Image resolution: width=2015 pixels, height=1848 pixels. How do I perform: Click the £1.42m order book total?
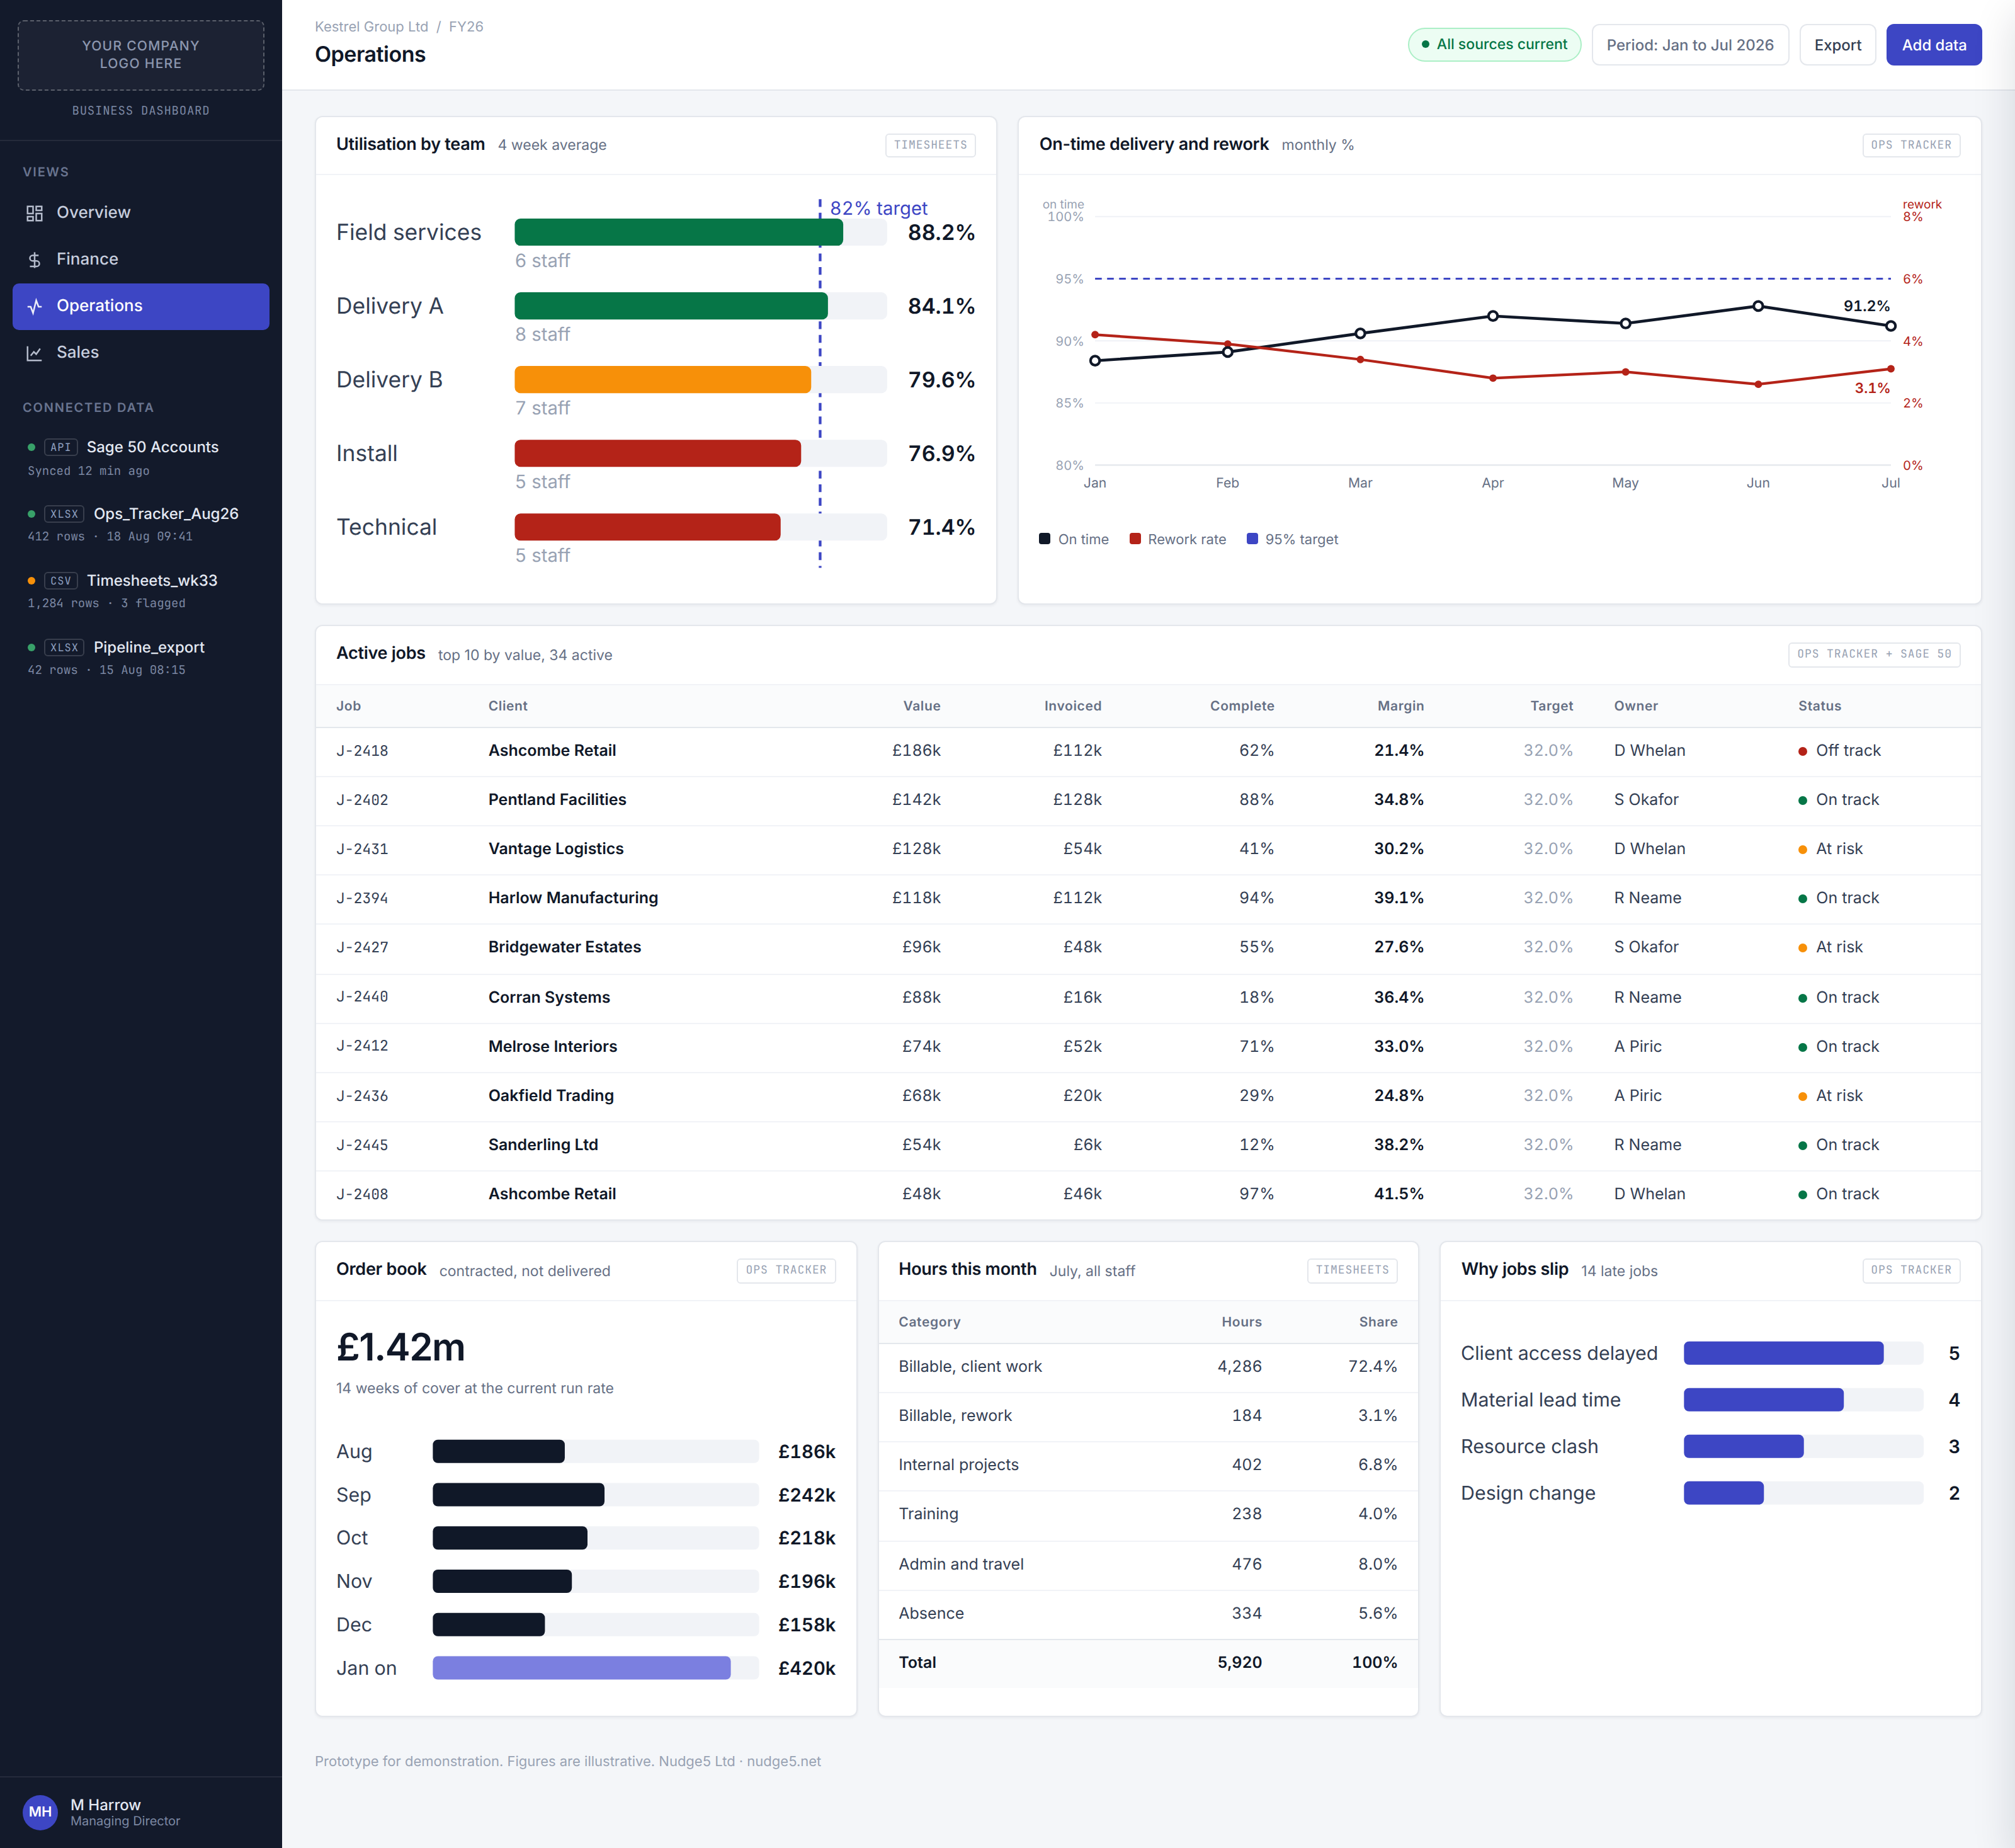pyautogui.click(x=401, y=1347)
